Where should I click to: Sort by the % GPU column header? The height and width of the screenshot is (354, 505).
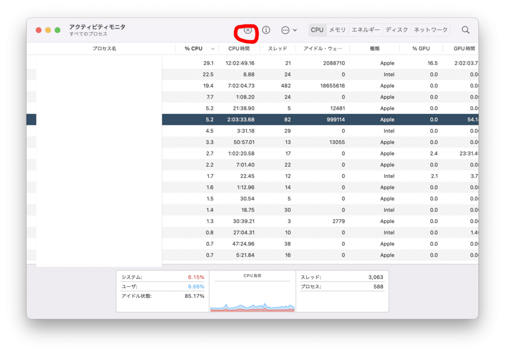421,49
